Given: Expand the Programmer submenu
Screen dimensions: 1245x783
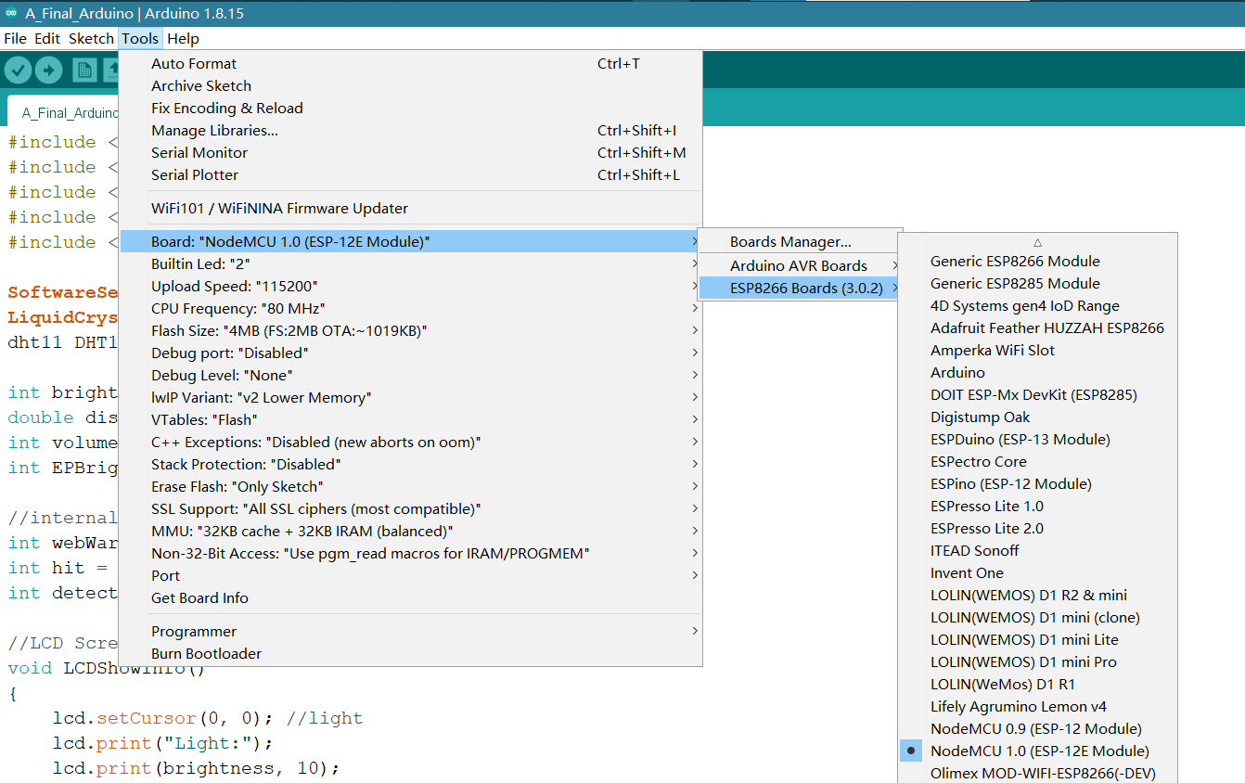Looking at the screenshot, I should 411,632.
